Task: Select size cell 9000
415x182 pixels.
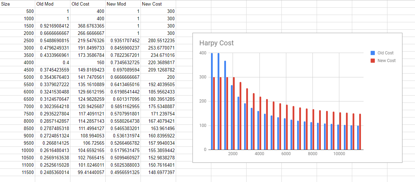Action: click(17, 136)
